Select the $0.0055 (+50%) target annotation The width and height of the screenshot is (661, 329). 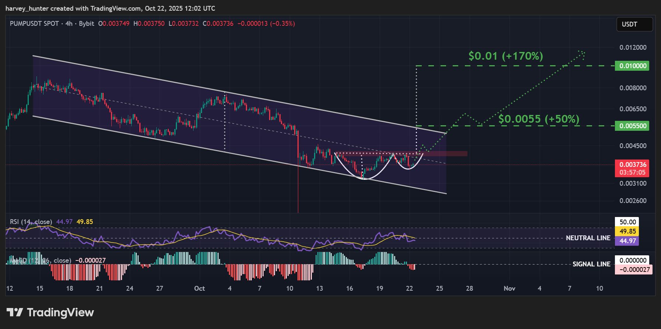click(x=539, y=119)
